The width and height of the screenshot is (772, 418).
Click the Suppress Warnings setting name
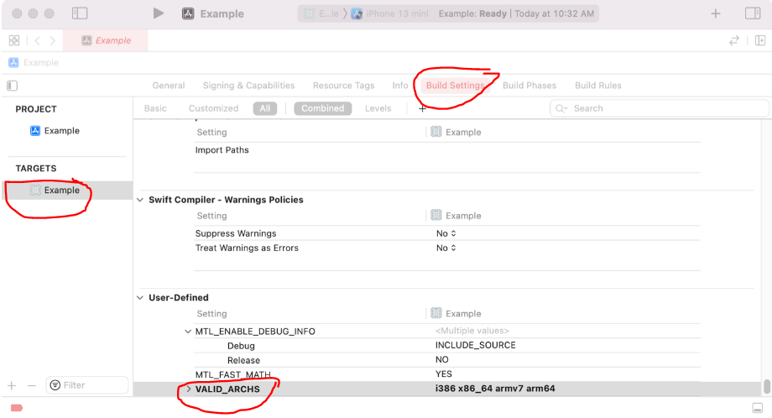pos(236,233)
